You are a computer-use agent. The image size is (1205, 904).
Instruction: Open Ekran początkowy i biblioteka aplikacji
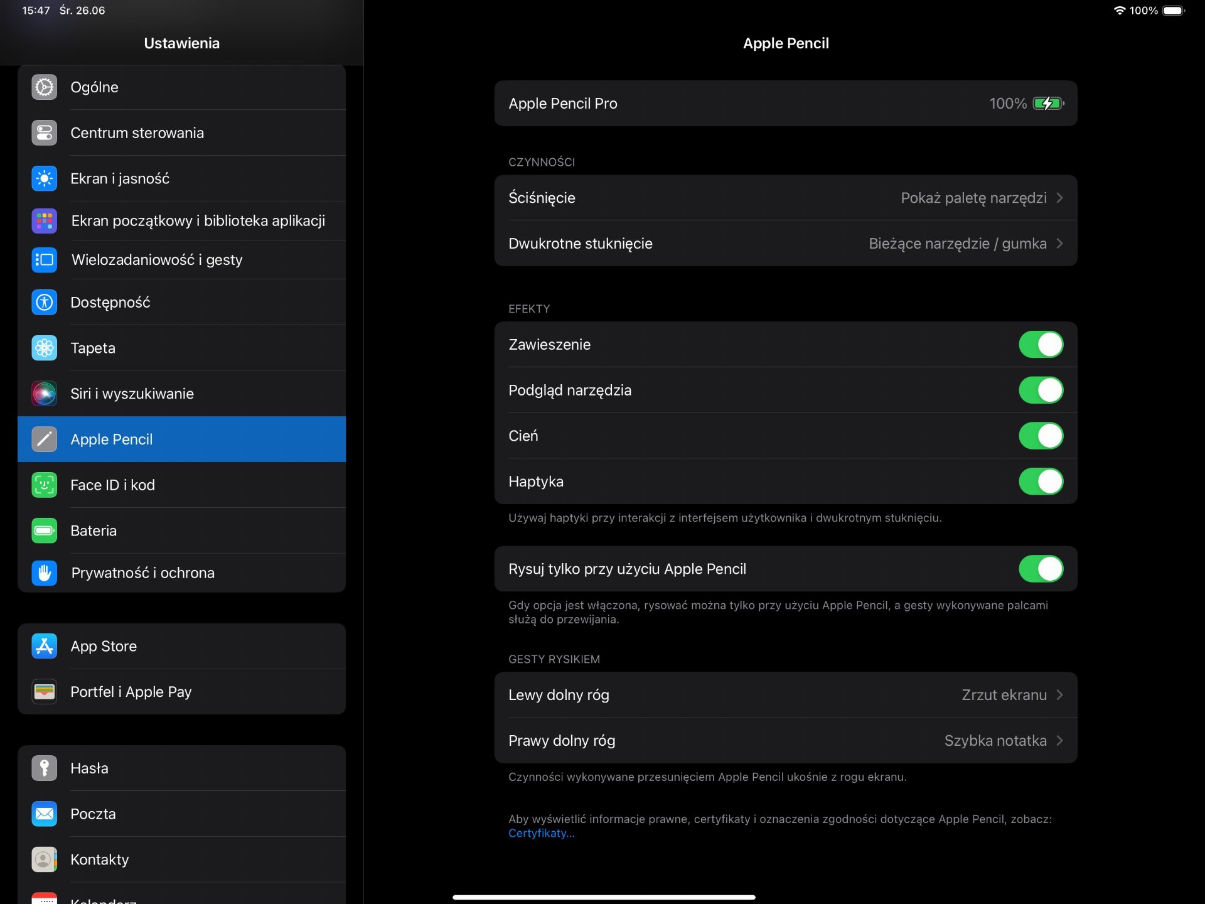coord(181,221)
